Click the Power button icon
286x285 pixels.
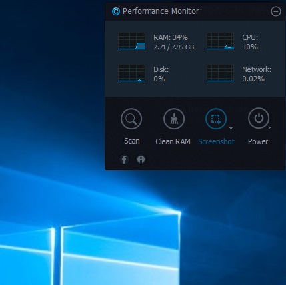click(x=259, y=119)
